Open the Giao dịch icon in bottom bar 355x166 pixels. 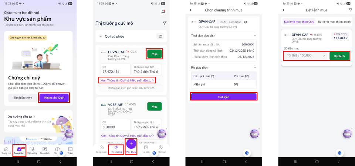pyautogui.click(x=45, y=149)
